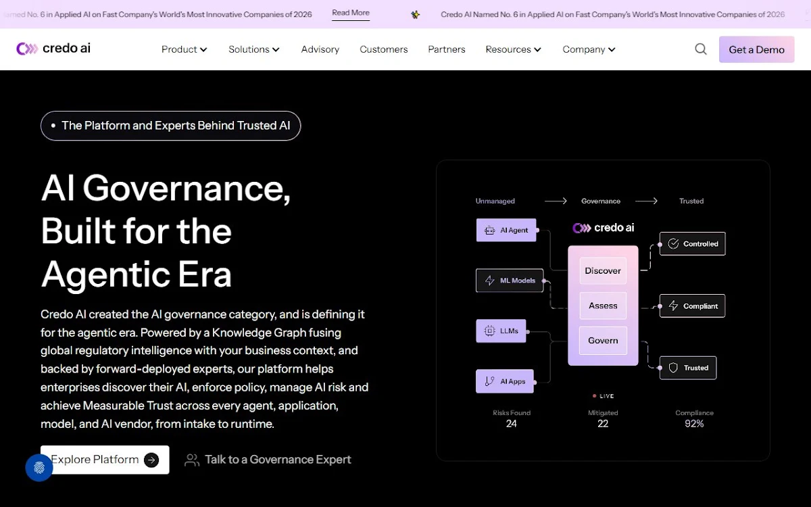Open the search magnifier icon

tap(701, 49)
